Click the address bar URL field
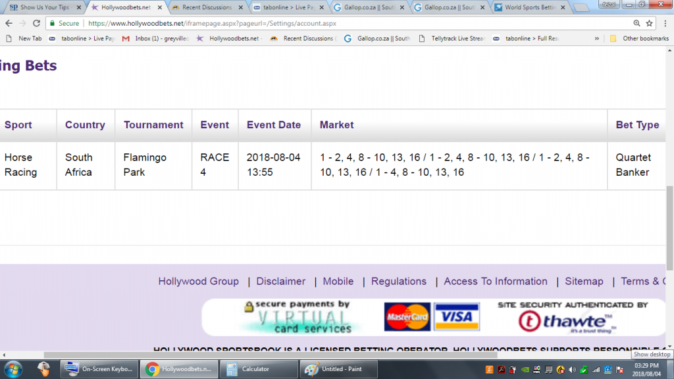 click(329, 23)
